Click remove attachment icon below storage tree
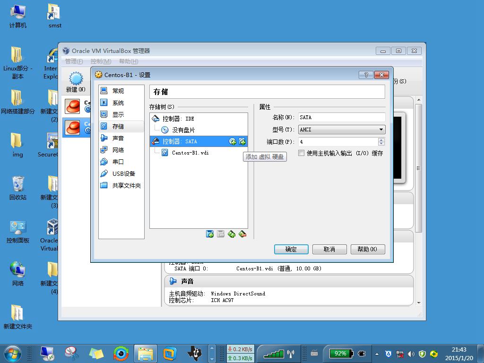 tap(242, 234)
